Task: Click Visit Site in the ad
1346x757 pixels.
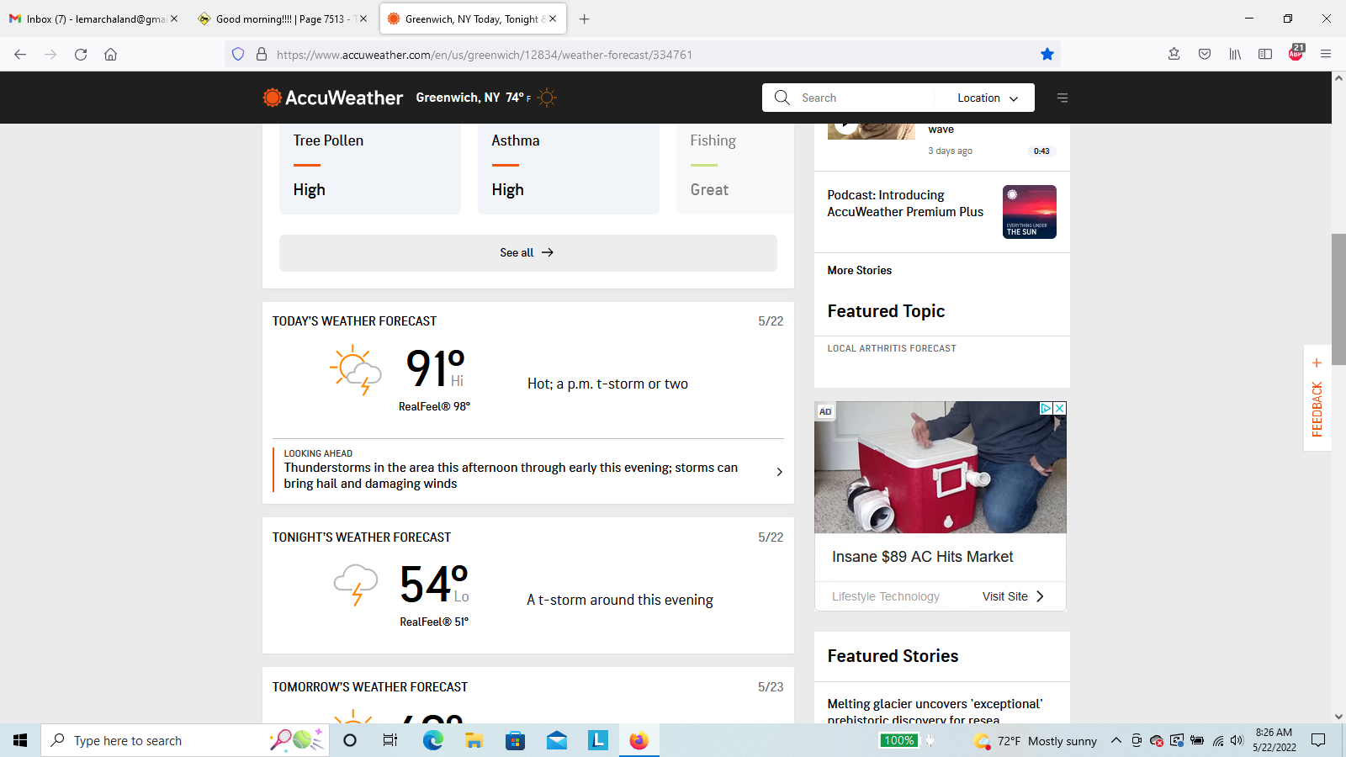Action: 1012,596
